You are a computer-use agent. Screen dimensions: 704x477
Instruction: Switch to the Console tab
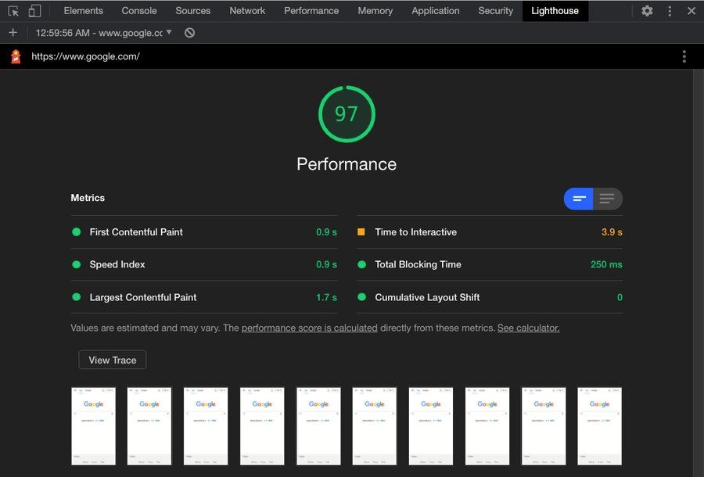pos(139,11)
